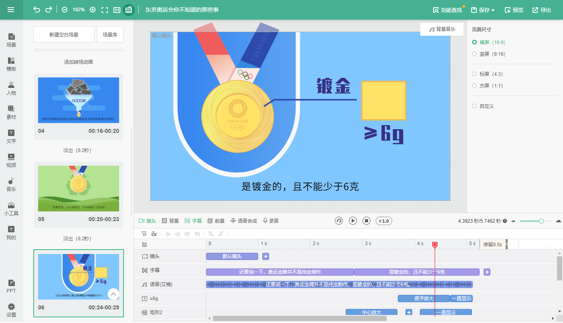Open the 场景 panel in sidebar

coord(11,40)
